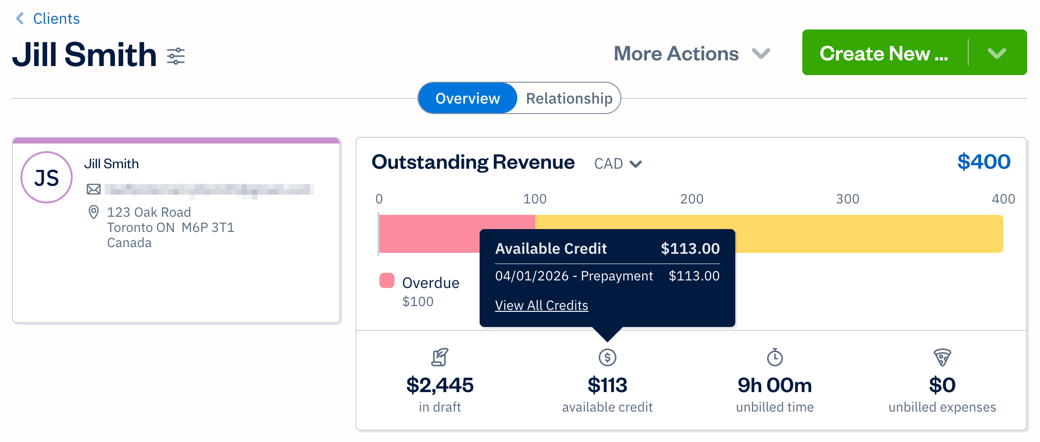Open the CAD currency dropdown
This screenshot has width=1040, height=442.
[x=618, y=163]
